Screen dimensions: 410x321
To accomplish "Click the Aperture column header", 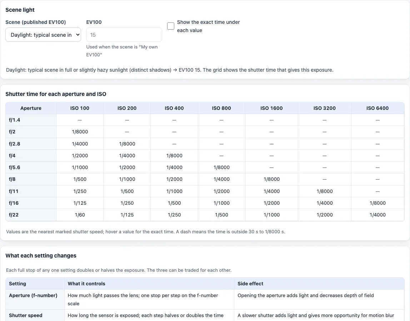I will (31, 108).
